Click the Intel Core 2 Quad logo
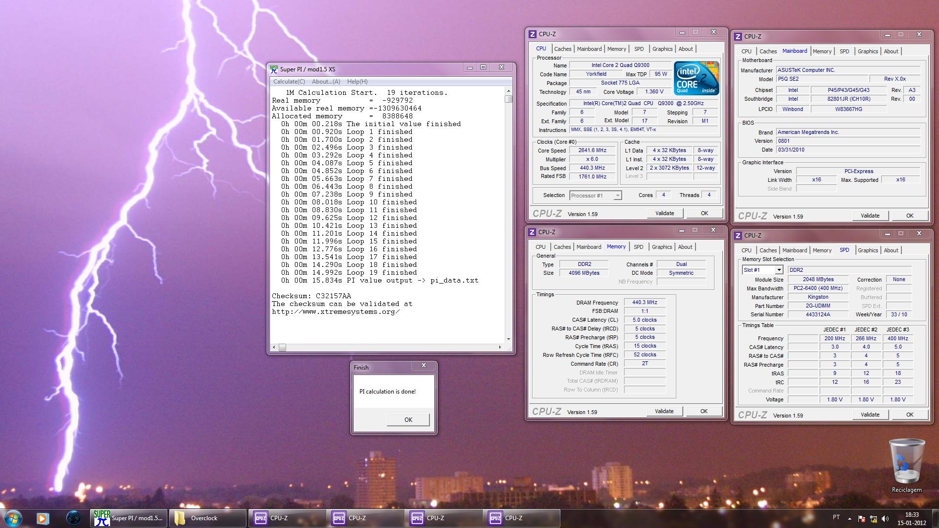The image size is (939, 528). (x=696, y=78)
